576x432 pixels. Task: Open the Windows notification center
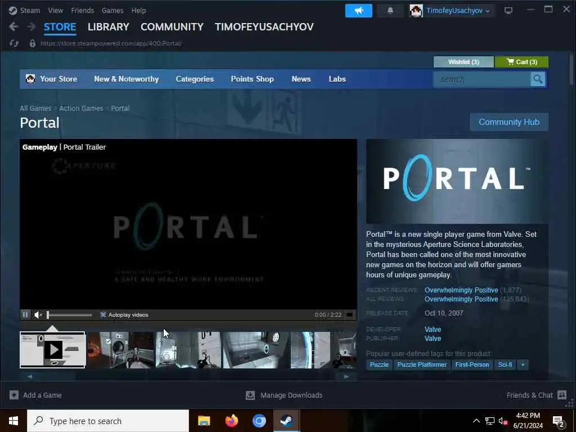(557, 421)
